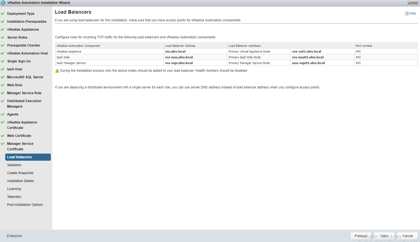Open the Installation Details step

click(21, 181)
